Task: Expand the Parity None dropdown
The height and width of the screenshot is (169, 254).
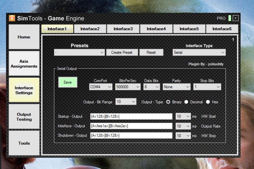Action: (x=177, y=87)
